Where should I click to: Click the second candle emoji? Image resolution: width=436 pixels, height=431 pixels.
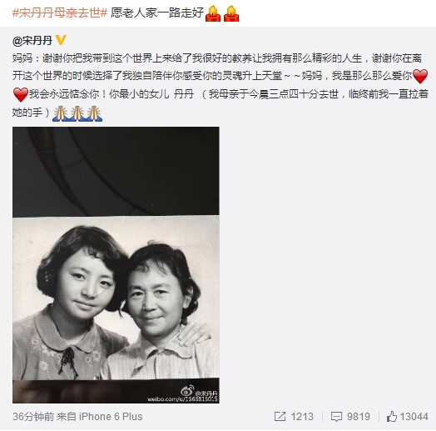(x=231, y=13)
